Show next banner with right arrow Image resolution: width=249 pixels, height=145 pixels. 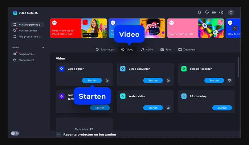(x=235, y=28)
